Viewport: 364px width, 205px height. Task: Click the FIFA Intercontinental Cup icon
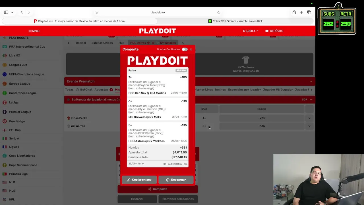tap(5, 46)
